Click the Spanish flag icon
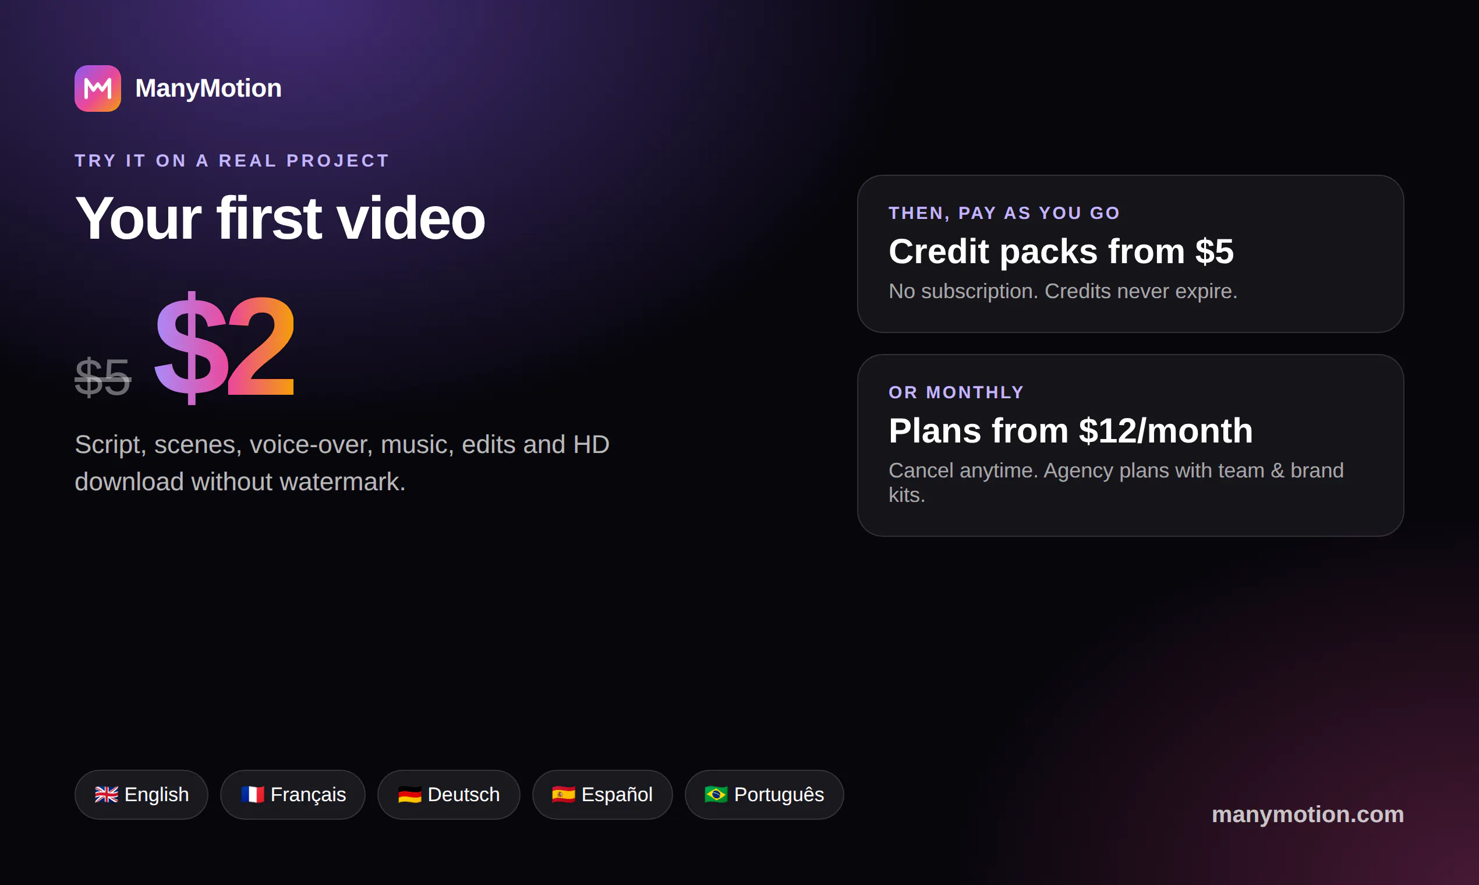The height and width of the screenshot is (885, 1479). [x=564, y=794]
